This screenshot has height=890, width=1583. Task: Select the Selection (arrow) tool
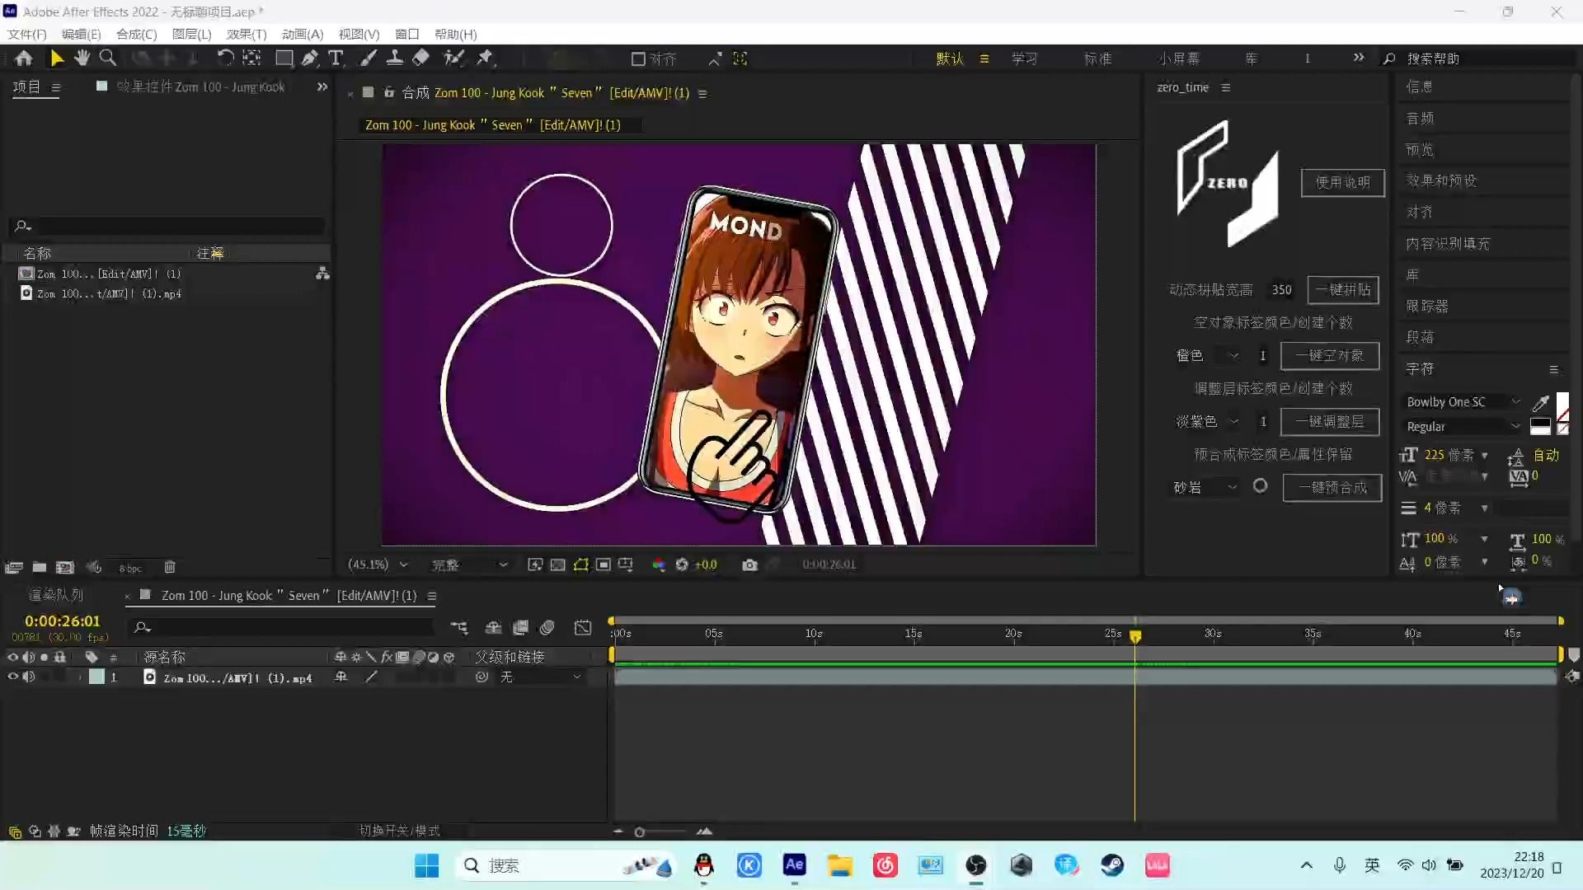pyautogui.click(x=57, y=59)
